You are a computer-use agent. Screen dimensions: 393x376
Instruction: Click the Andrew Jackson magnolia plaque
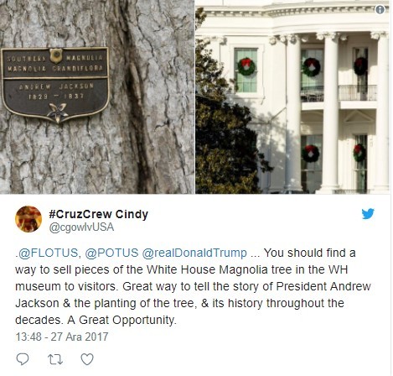(55, 85)
